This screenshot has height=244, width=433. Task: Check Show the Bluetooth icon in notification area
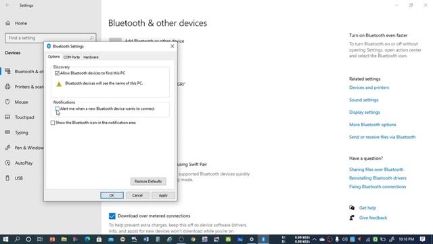[x=53, y=123]
